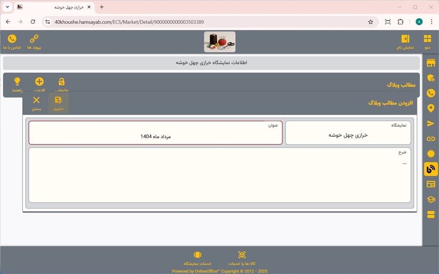Click the padlock reorder (جابجایی) icon

pyautogui.click(x=61, y=82)
